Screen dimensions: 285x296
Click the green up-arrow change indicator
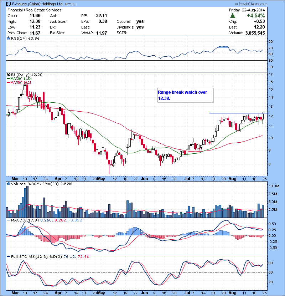point(233,16)
